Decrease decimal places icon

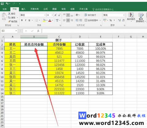123,20
